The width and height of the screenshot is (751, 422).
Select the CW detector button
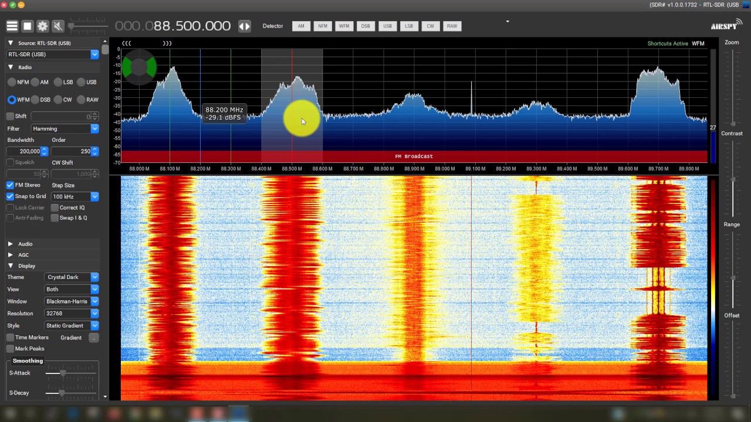click(430, 26)
